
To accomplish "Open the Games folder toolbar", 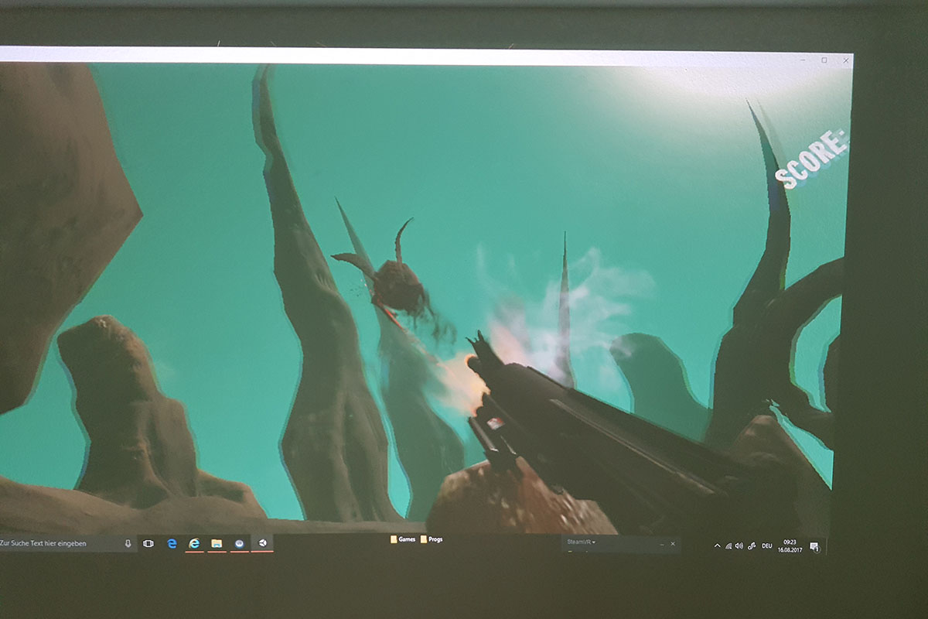I will coord(403,539).
